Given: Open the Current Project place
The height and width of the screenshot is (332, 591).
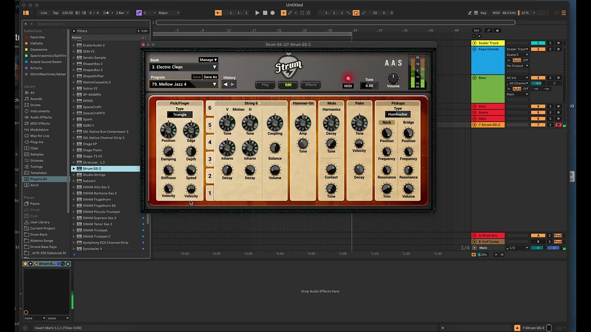Looking at the screenshot, I should 42,228.
